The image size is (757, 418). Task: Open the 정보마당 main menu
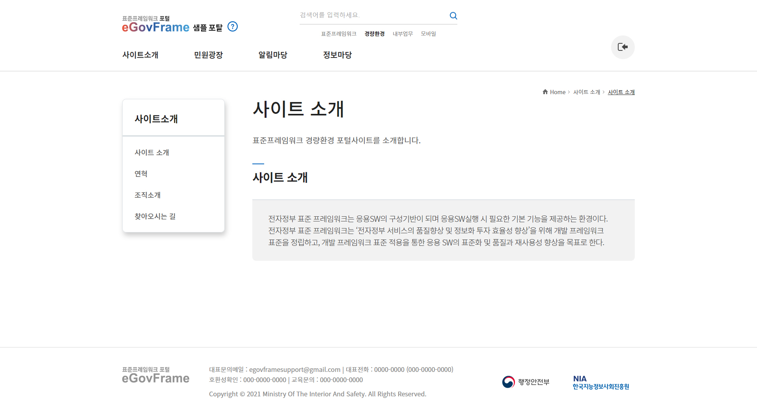coord(337,55)
